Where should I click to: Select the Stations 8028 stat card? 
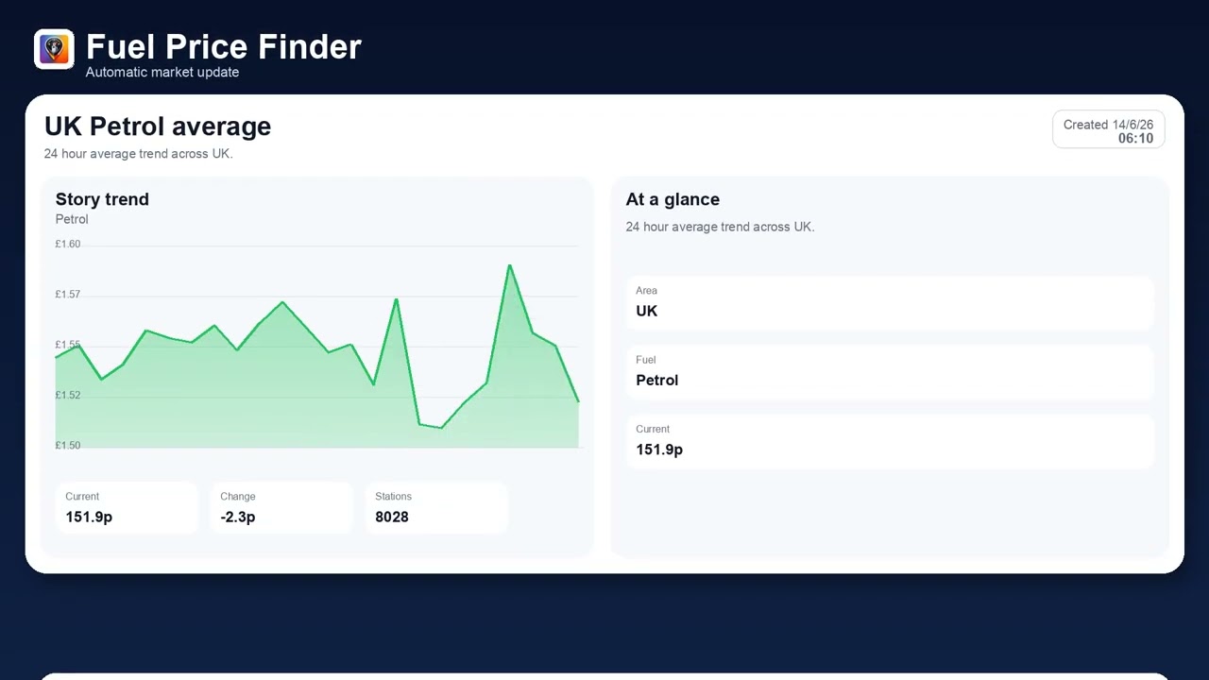tap(436, 508)
